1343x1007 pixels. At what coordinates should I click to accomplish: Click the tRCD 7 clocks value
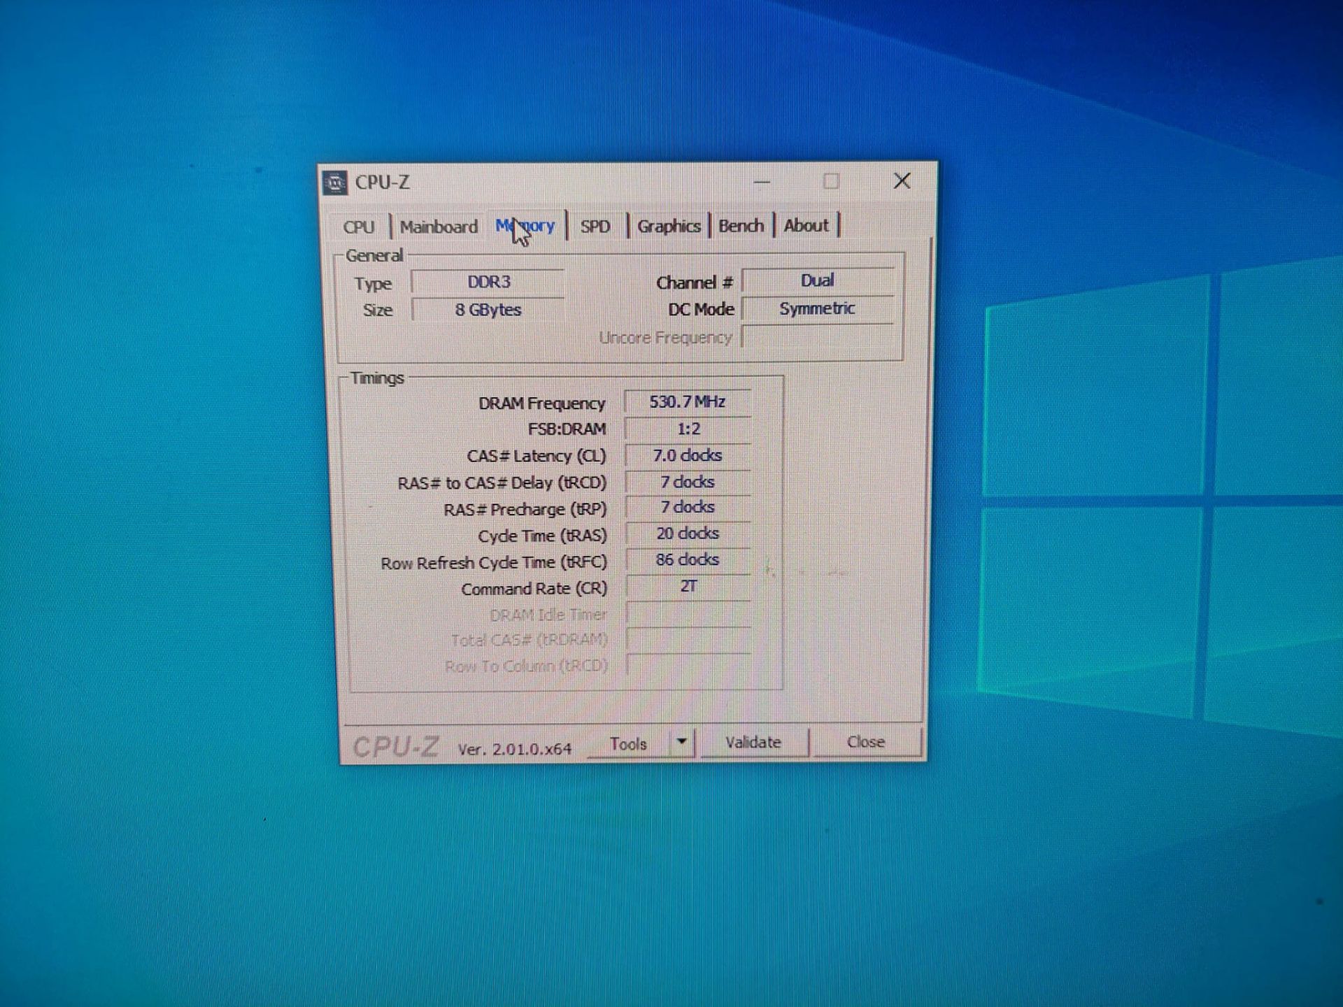click(x=688, y=482)
